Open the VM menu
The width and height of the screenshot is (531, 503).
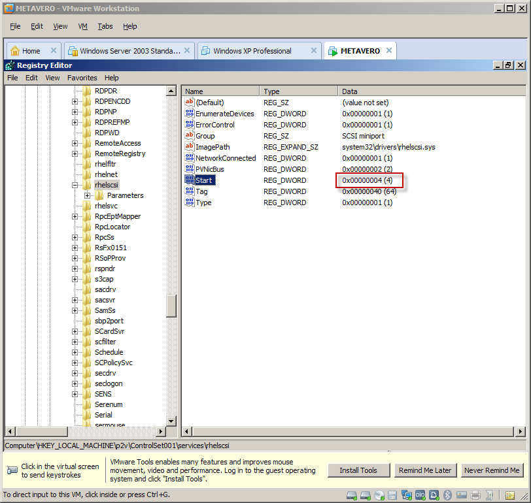(82, 26)
